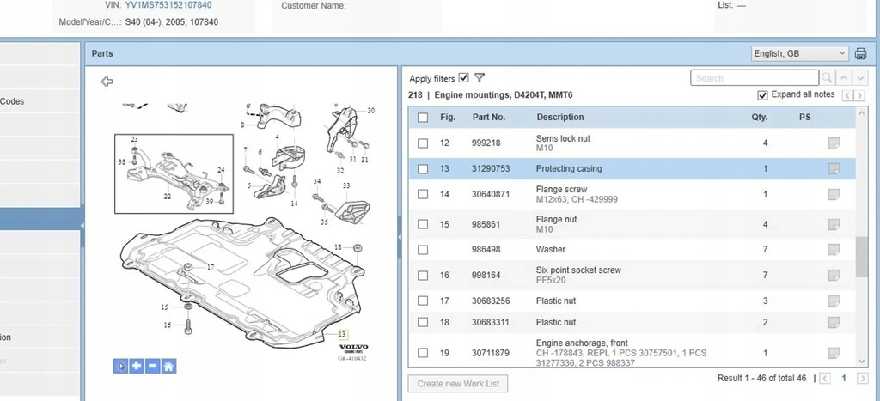Tick checkbox for part 31290753
This screenshot has width=880, height=401.
(x=423, y=169)
